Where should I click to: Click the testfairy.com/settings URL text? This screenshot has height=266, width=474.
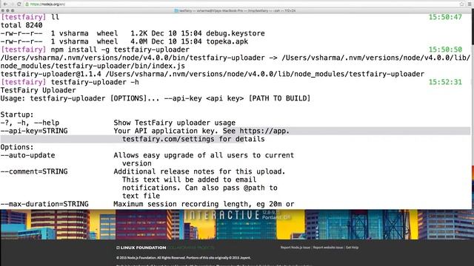click(168, 139)
